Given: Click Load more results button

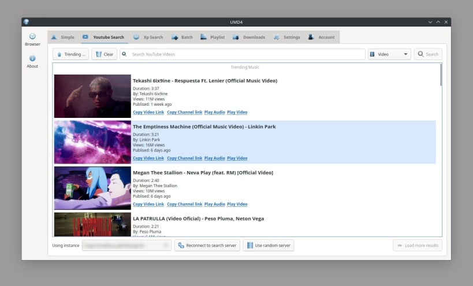Looking at the screenshot, I should click(418, 246).
